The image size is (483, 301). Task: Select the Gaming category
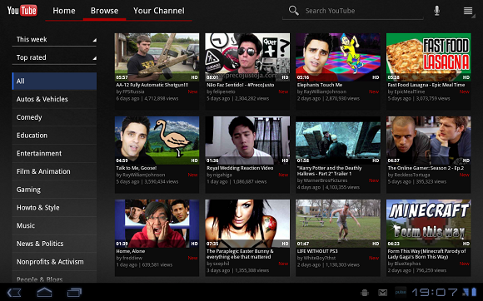(x=54, y=190)
